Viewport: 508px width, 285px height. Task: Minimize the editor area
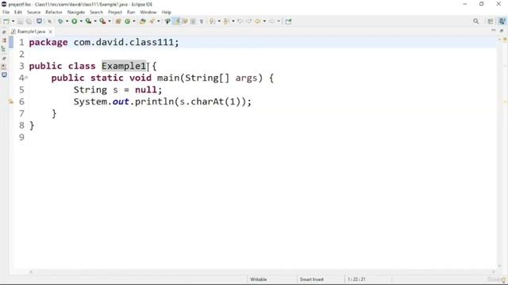(494, 30)
